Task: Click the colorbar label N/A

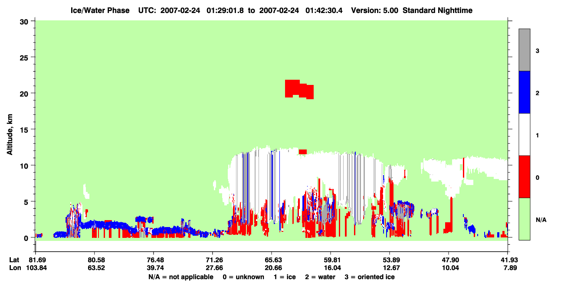Action: click(x=541, y=220)
